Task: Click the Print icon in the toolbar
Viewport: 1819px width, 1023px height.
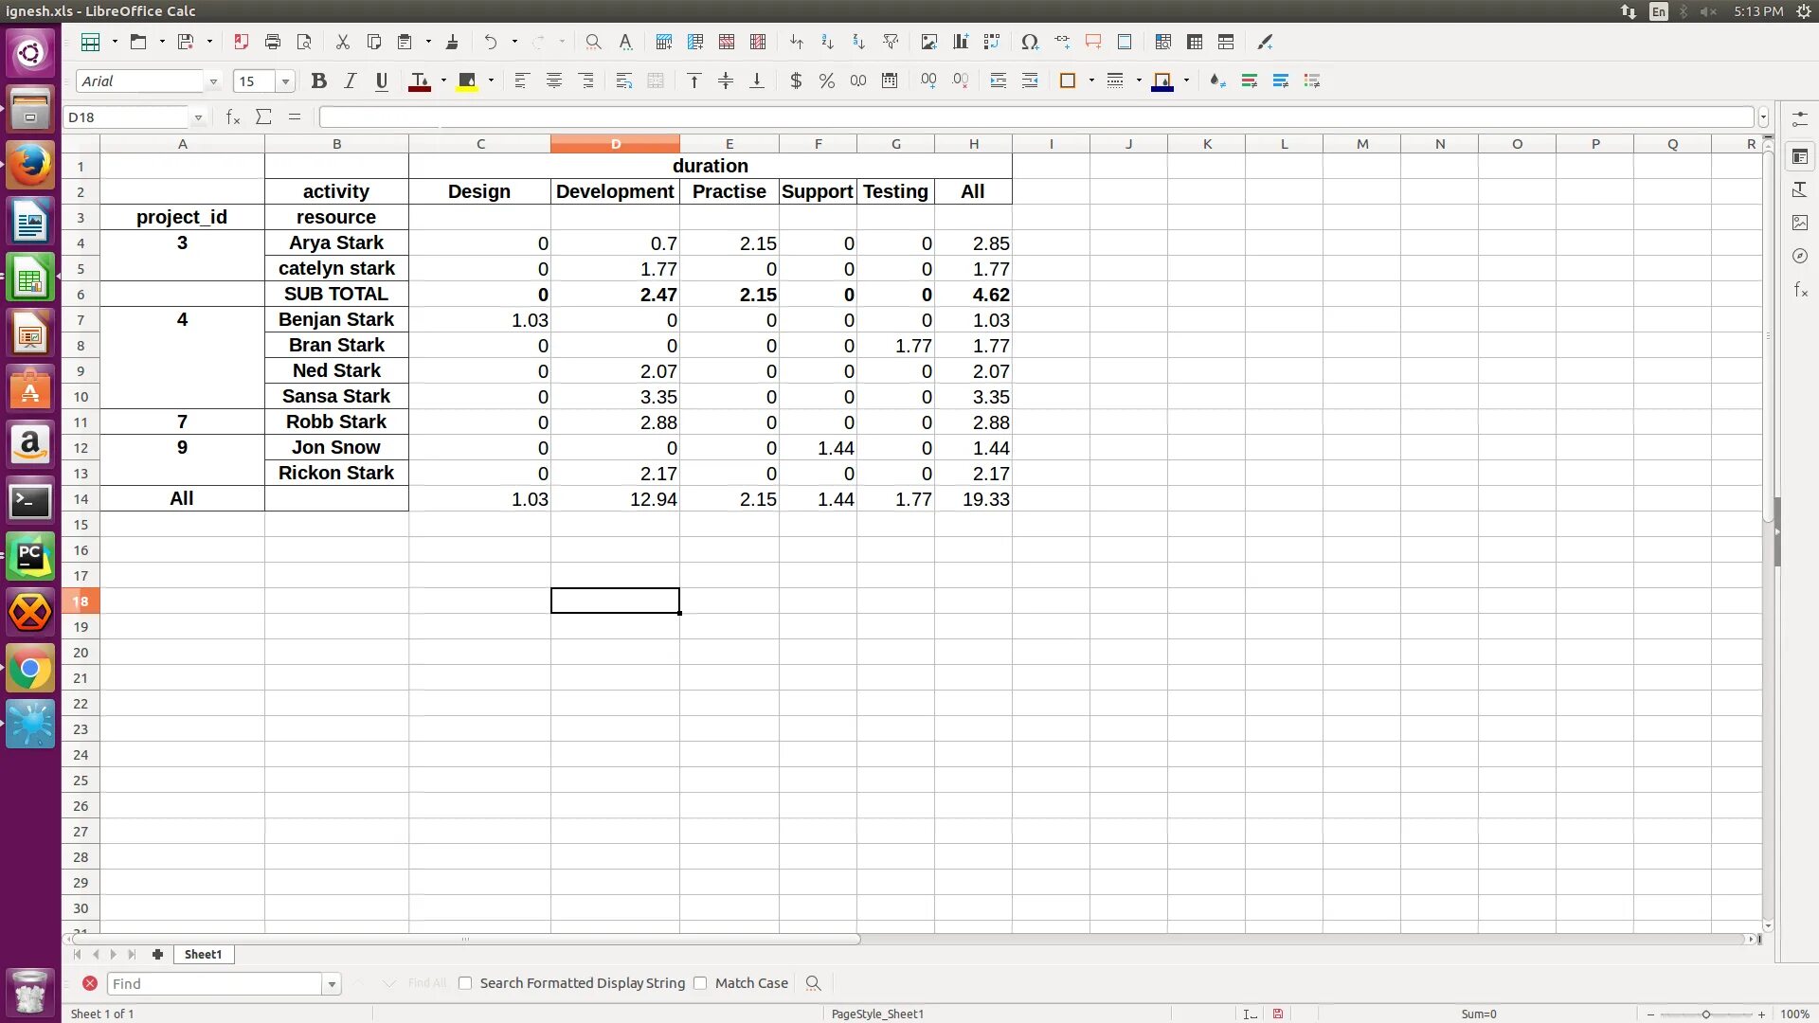Action: (x=273, y=42)
